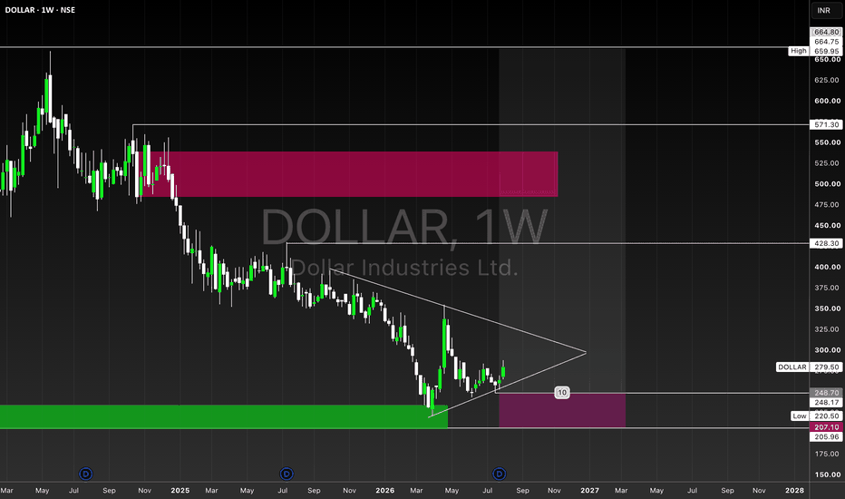
Task: Click the Low label on price axis
Action: tap(800, 416)
